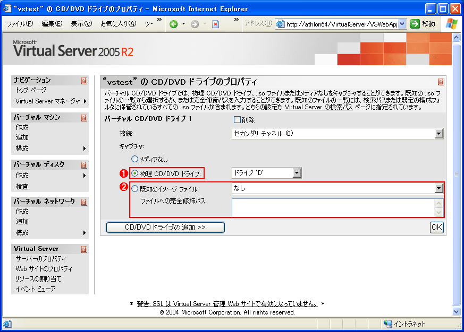Expand the toolbar overflow chevron
Viewport: 464px width, 332px height.
pos(236,20)
